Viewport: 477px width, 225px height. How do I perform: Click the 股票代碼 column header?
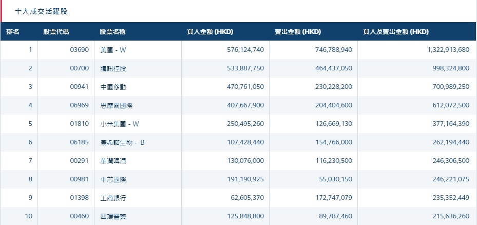[x=56, y=32]
